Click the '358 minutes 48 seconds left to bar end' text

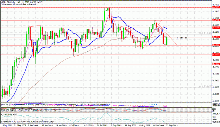[x=19, y=5]
